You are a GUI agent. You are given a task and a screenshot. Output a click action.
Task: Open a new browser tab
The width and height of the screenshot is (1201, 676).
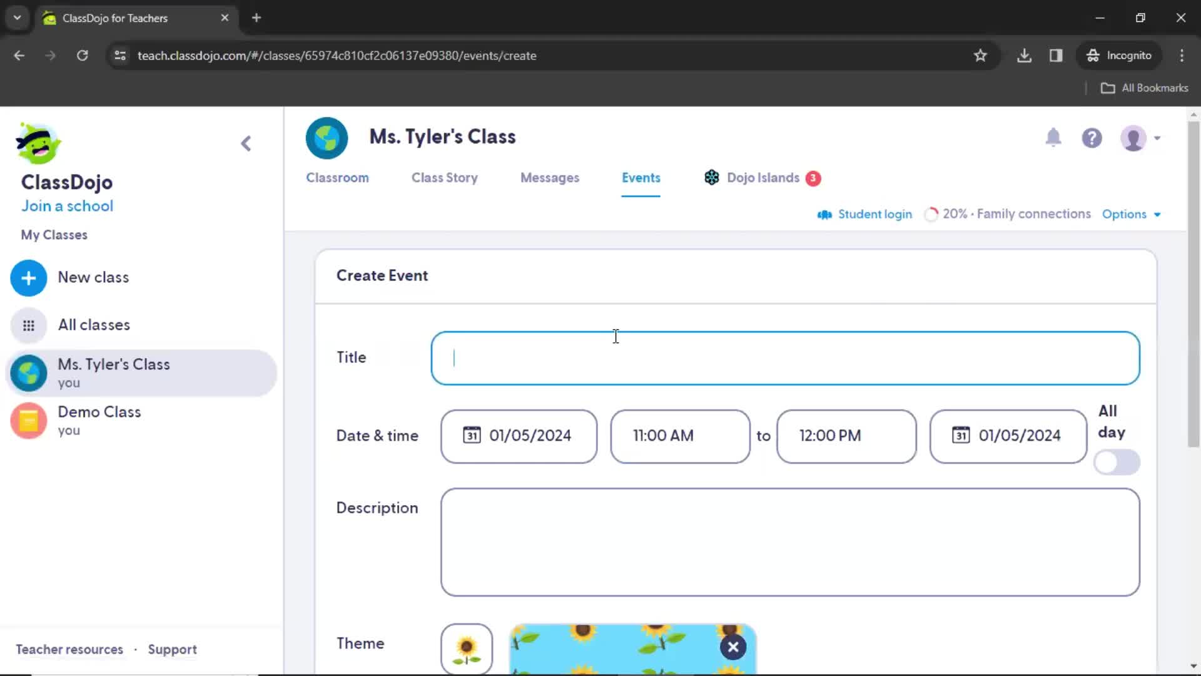[256, 18]
